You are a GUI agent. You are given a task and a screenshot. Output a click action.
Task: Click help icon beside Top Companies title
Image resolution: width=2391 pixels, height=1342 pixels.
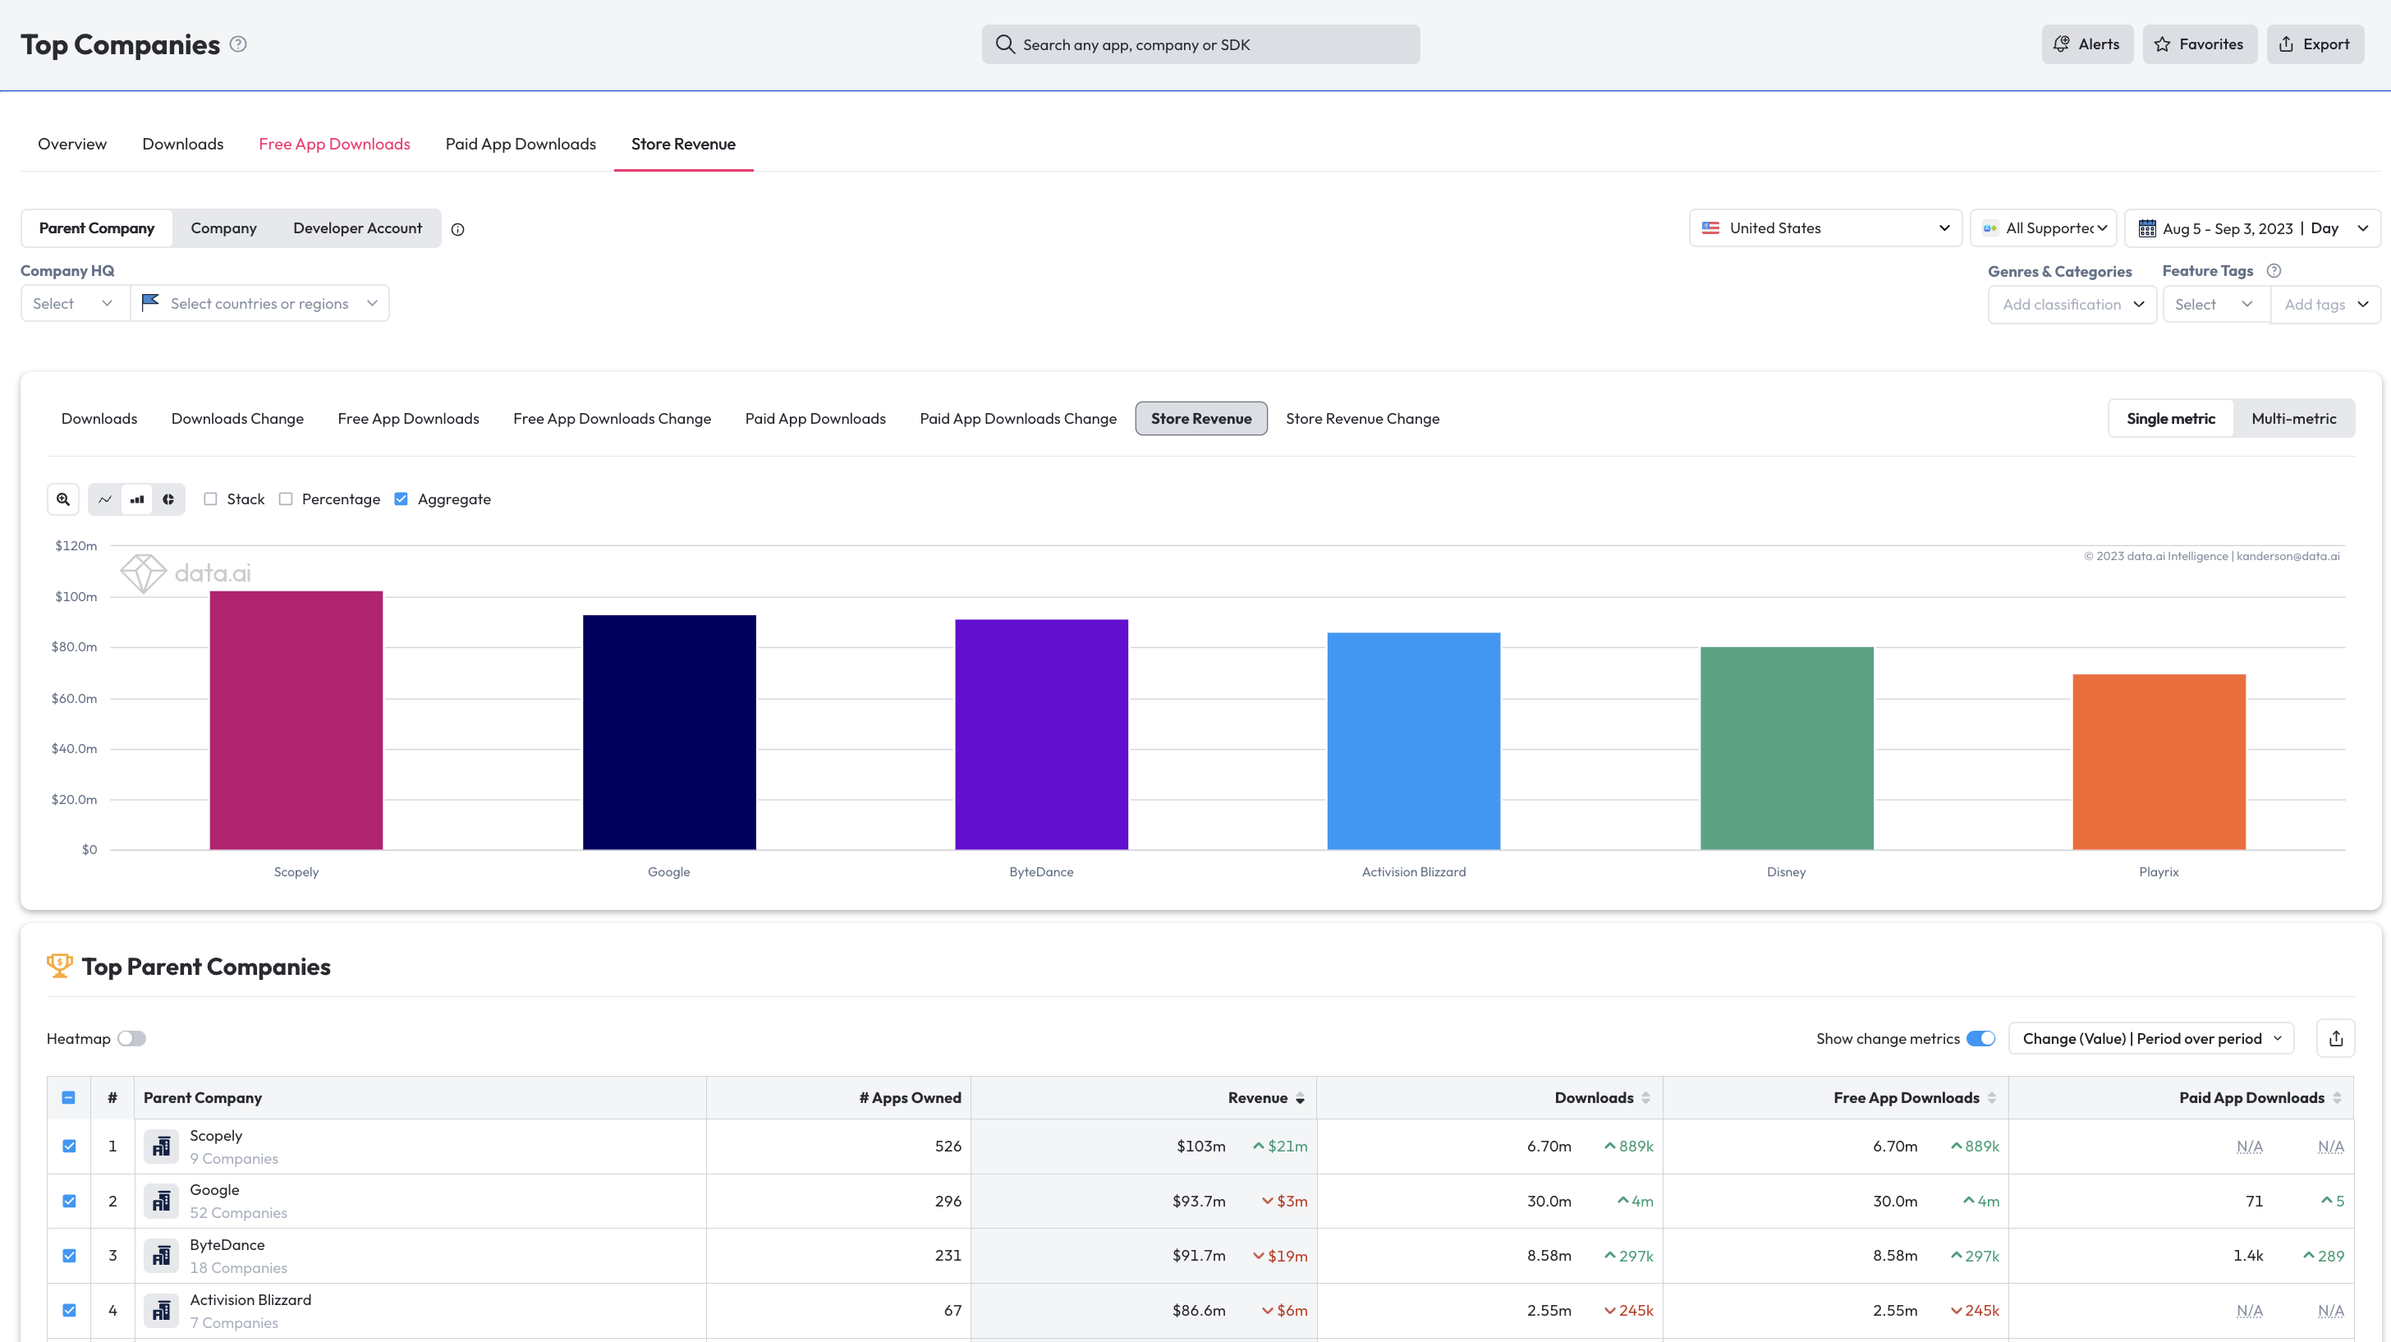coord(239,44)
